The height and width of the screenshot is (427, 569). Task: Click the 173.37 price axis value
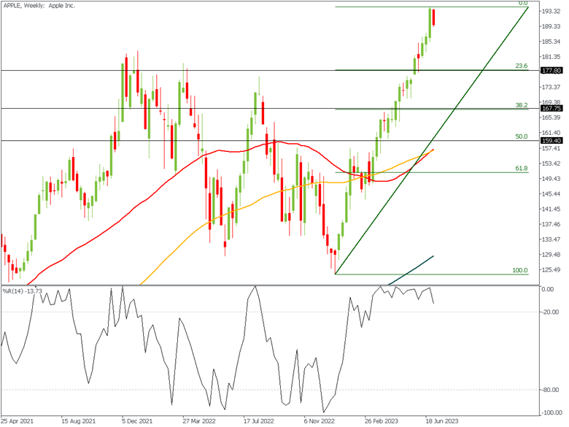tap(551, 87)
